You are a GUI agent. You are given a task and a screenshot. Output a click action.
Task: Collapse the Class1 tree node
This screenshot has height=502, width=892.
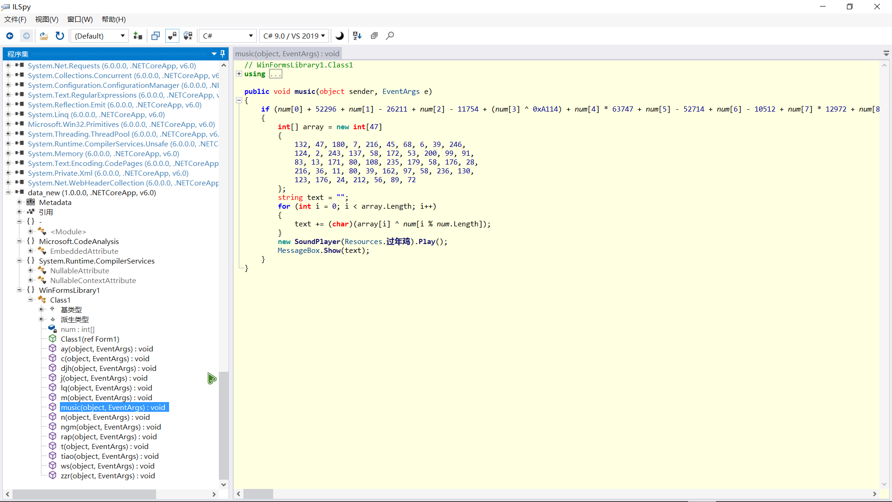(30, 300)
